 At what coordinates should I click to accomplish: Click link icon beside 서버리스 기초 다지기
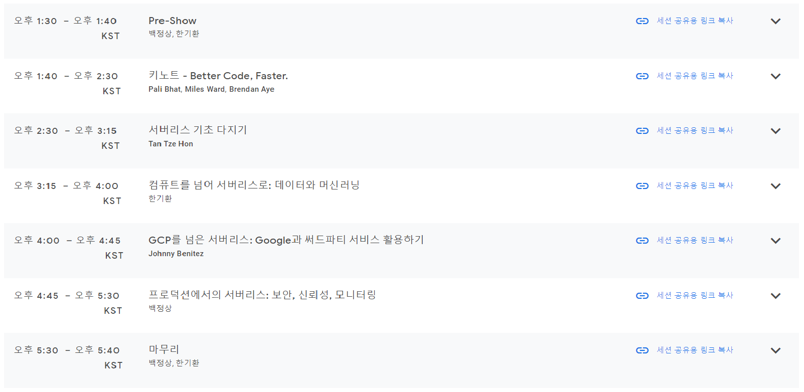pyautogui.click(x=642, y=131)
